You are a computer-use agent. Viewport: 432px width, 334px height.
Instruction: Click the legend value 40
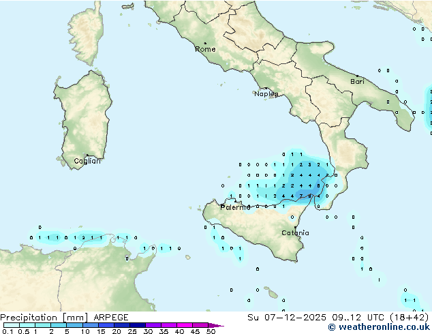179,331
